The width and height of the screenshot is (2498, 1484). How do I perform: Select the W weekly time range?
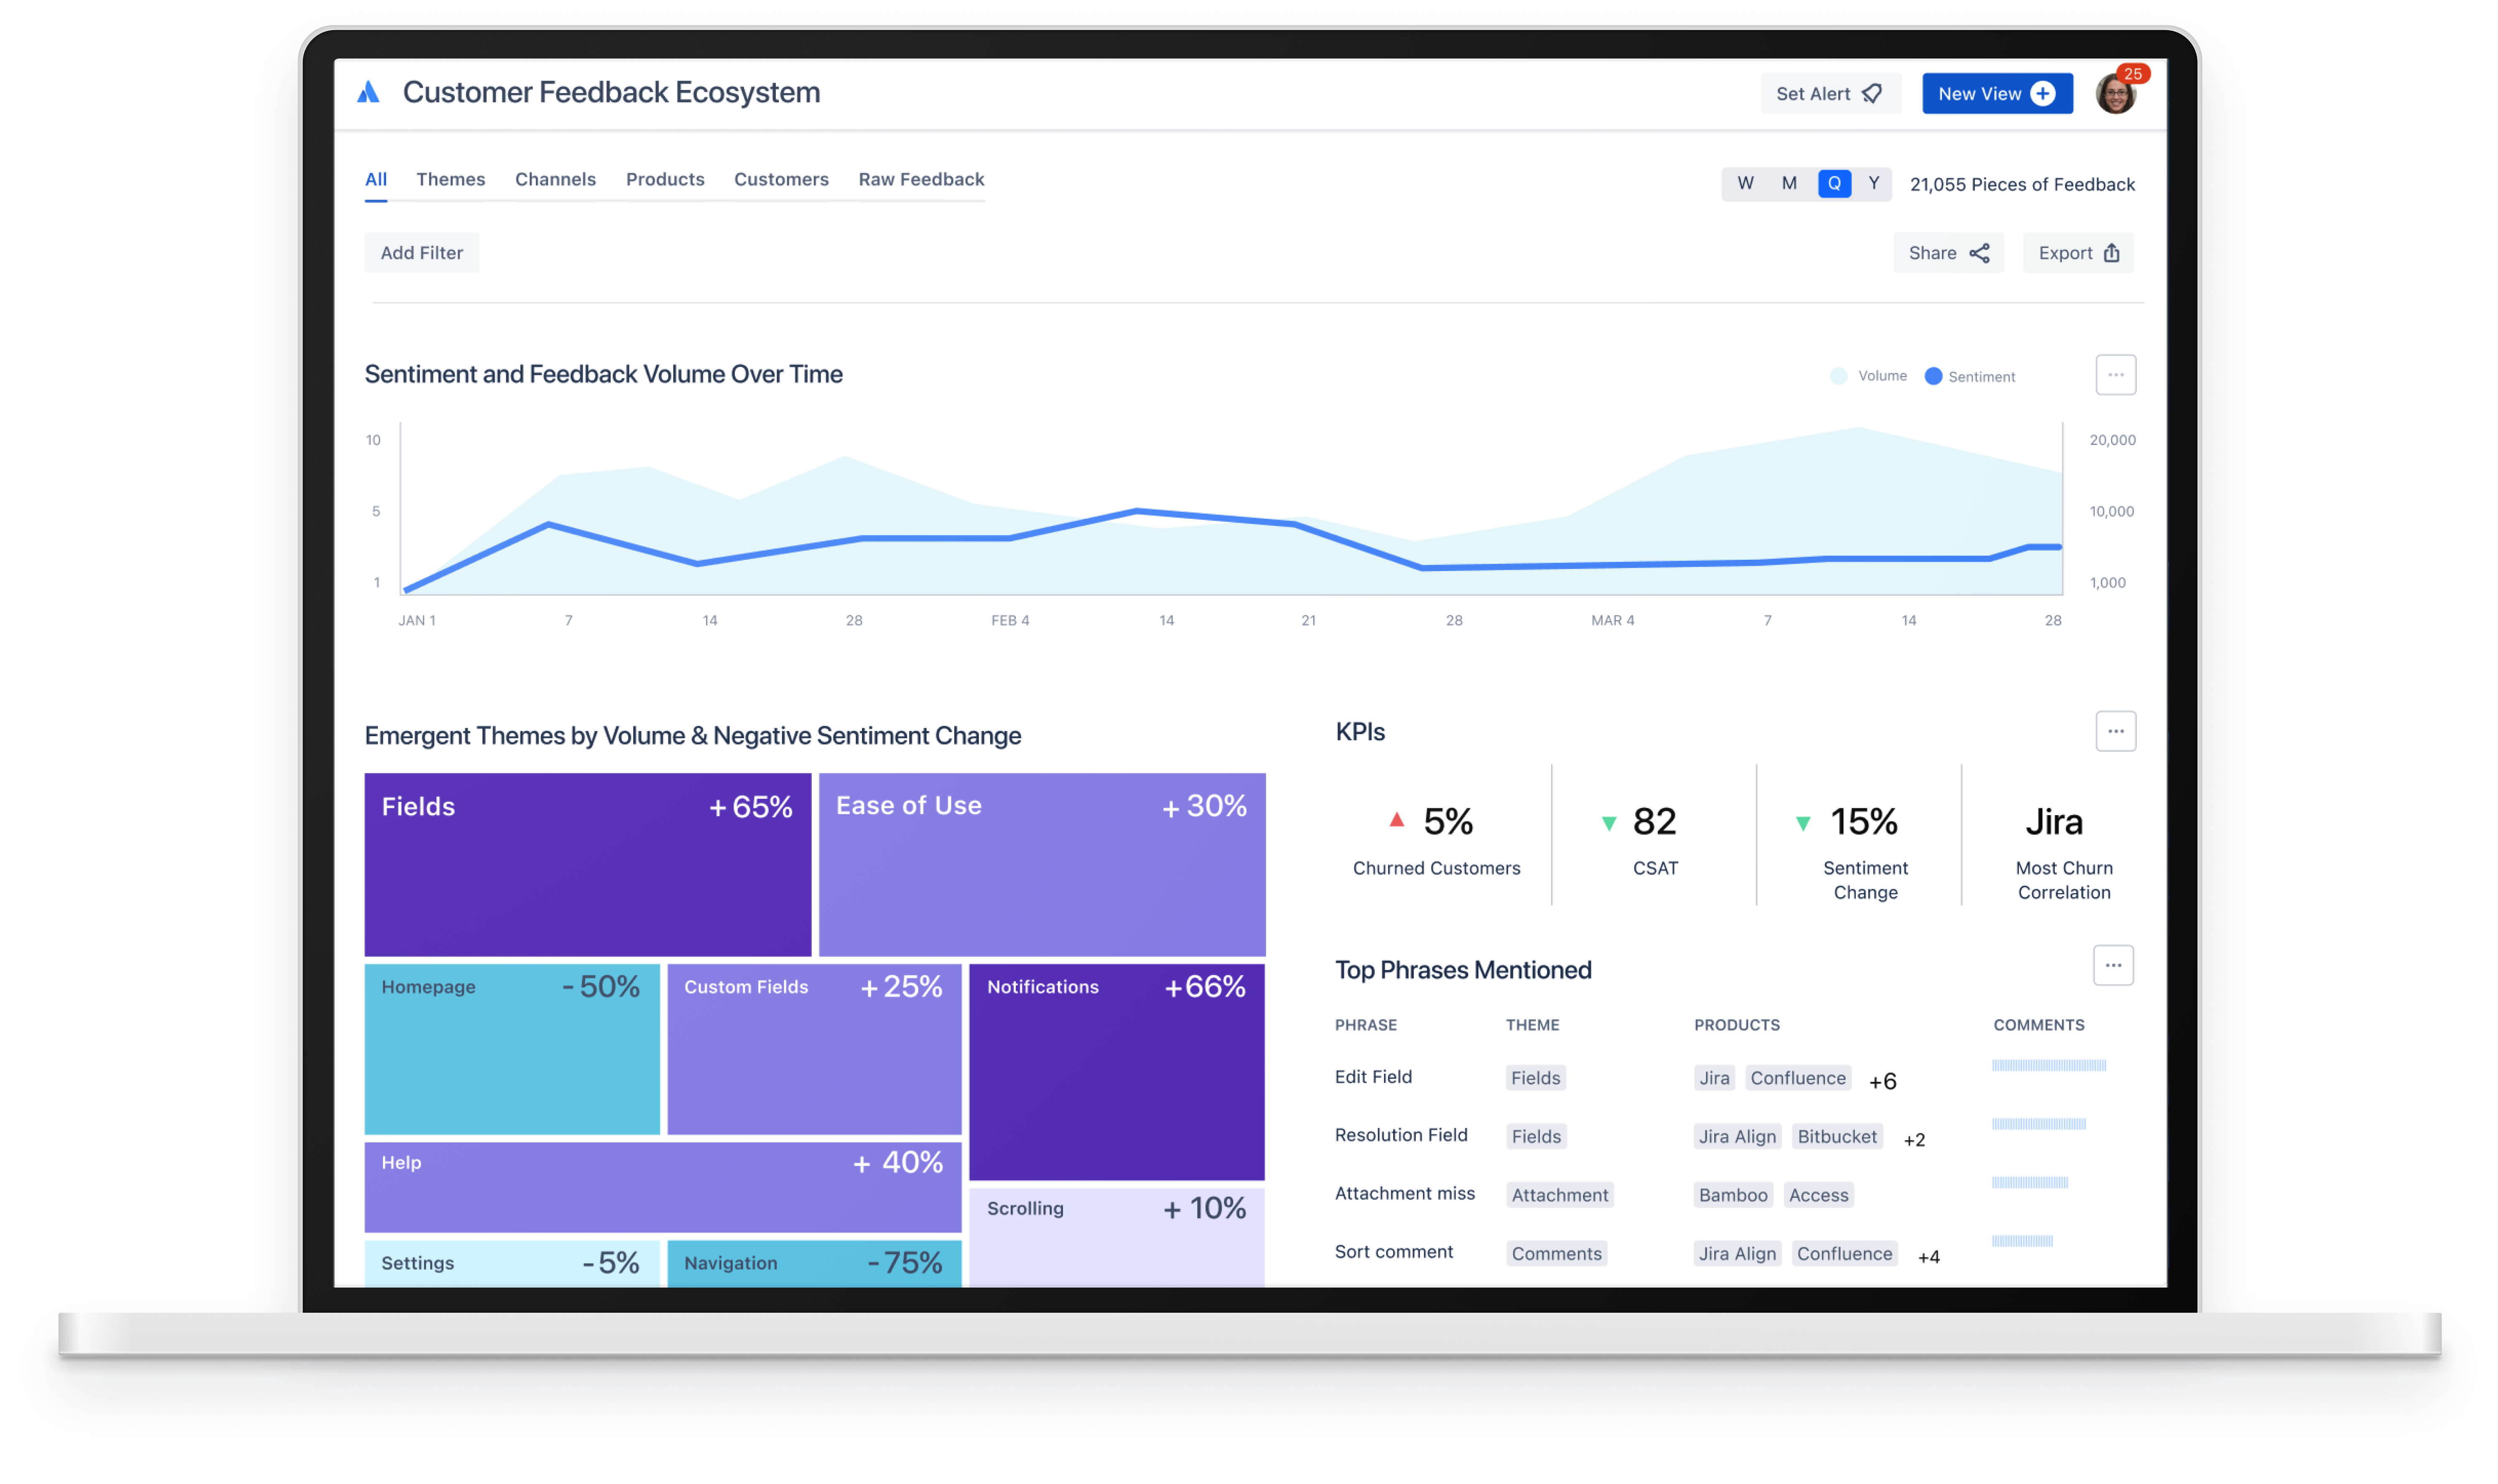coord(1745,183)
